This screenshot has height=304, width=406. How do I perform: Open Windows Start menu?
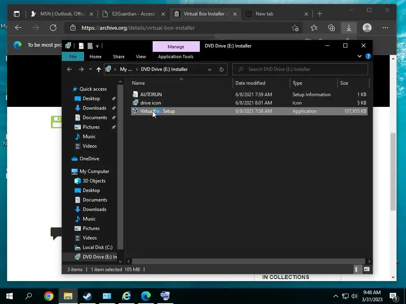click(x=10, y=296)
